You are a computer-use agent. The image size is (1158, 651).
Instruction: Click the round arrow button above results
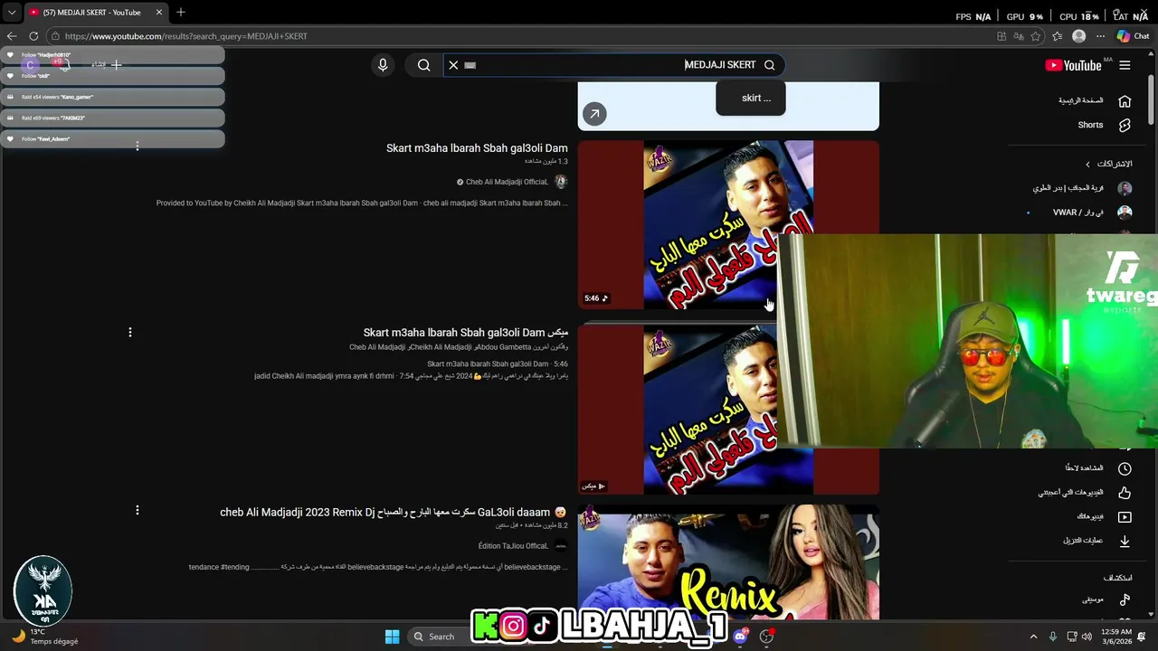(594, 114)
